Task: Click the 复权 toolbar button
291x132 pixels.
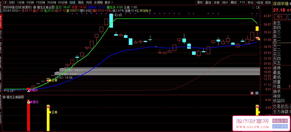Action: pyautogui.click(x=200, y=2)
